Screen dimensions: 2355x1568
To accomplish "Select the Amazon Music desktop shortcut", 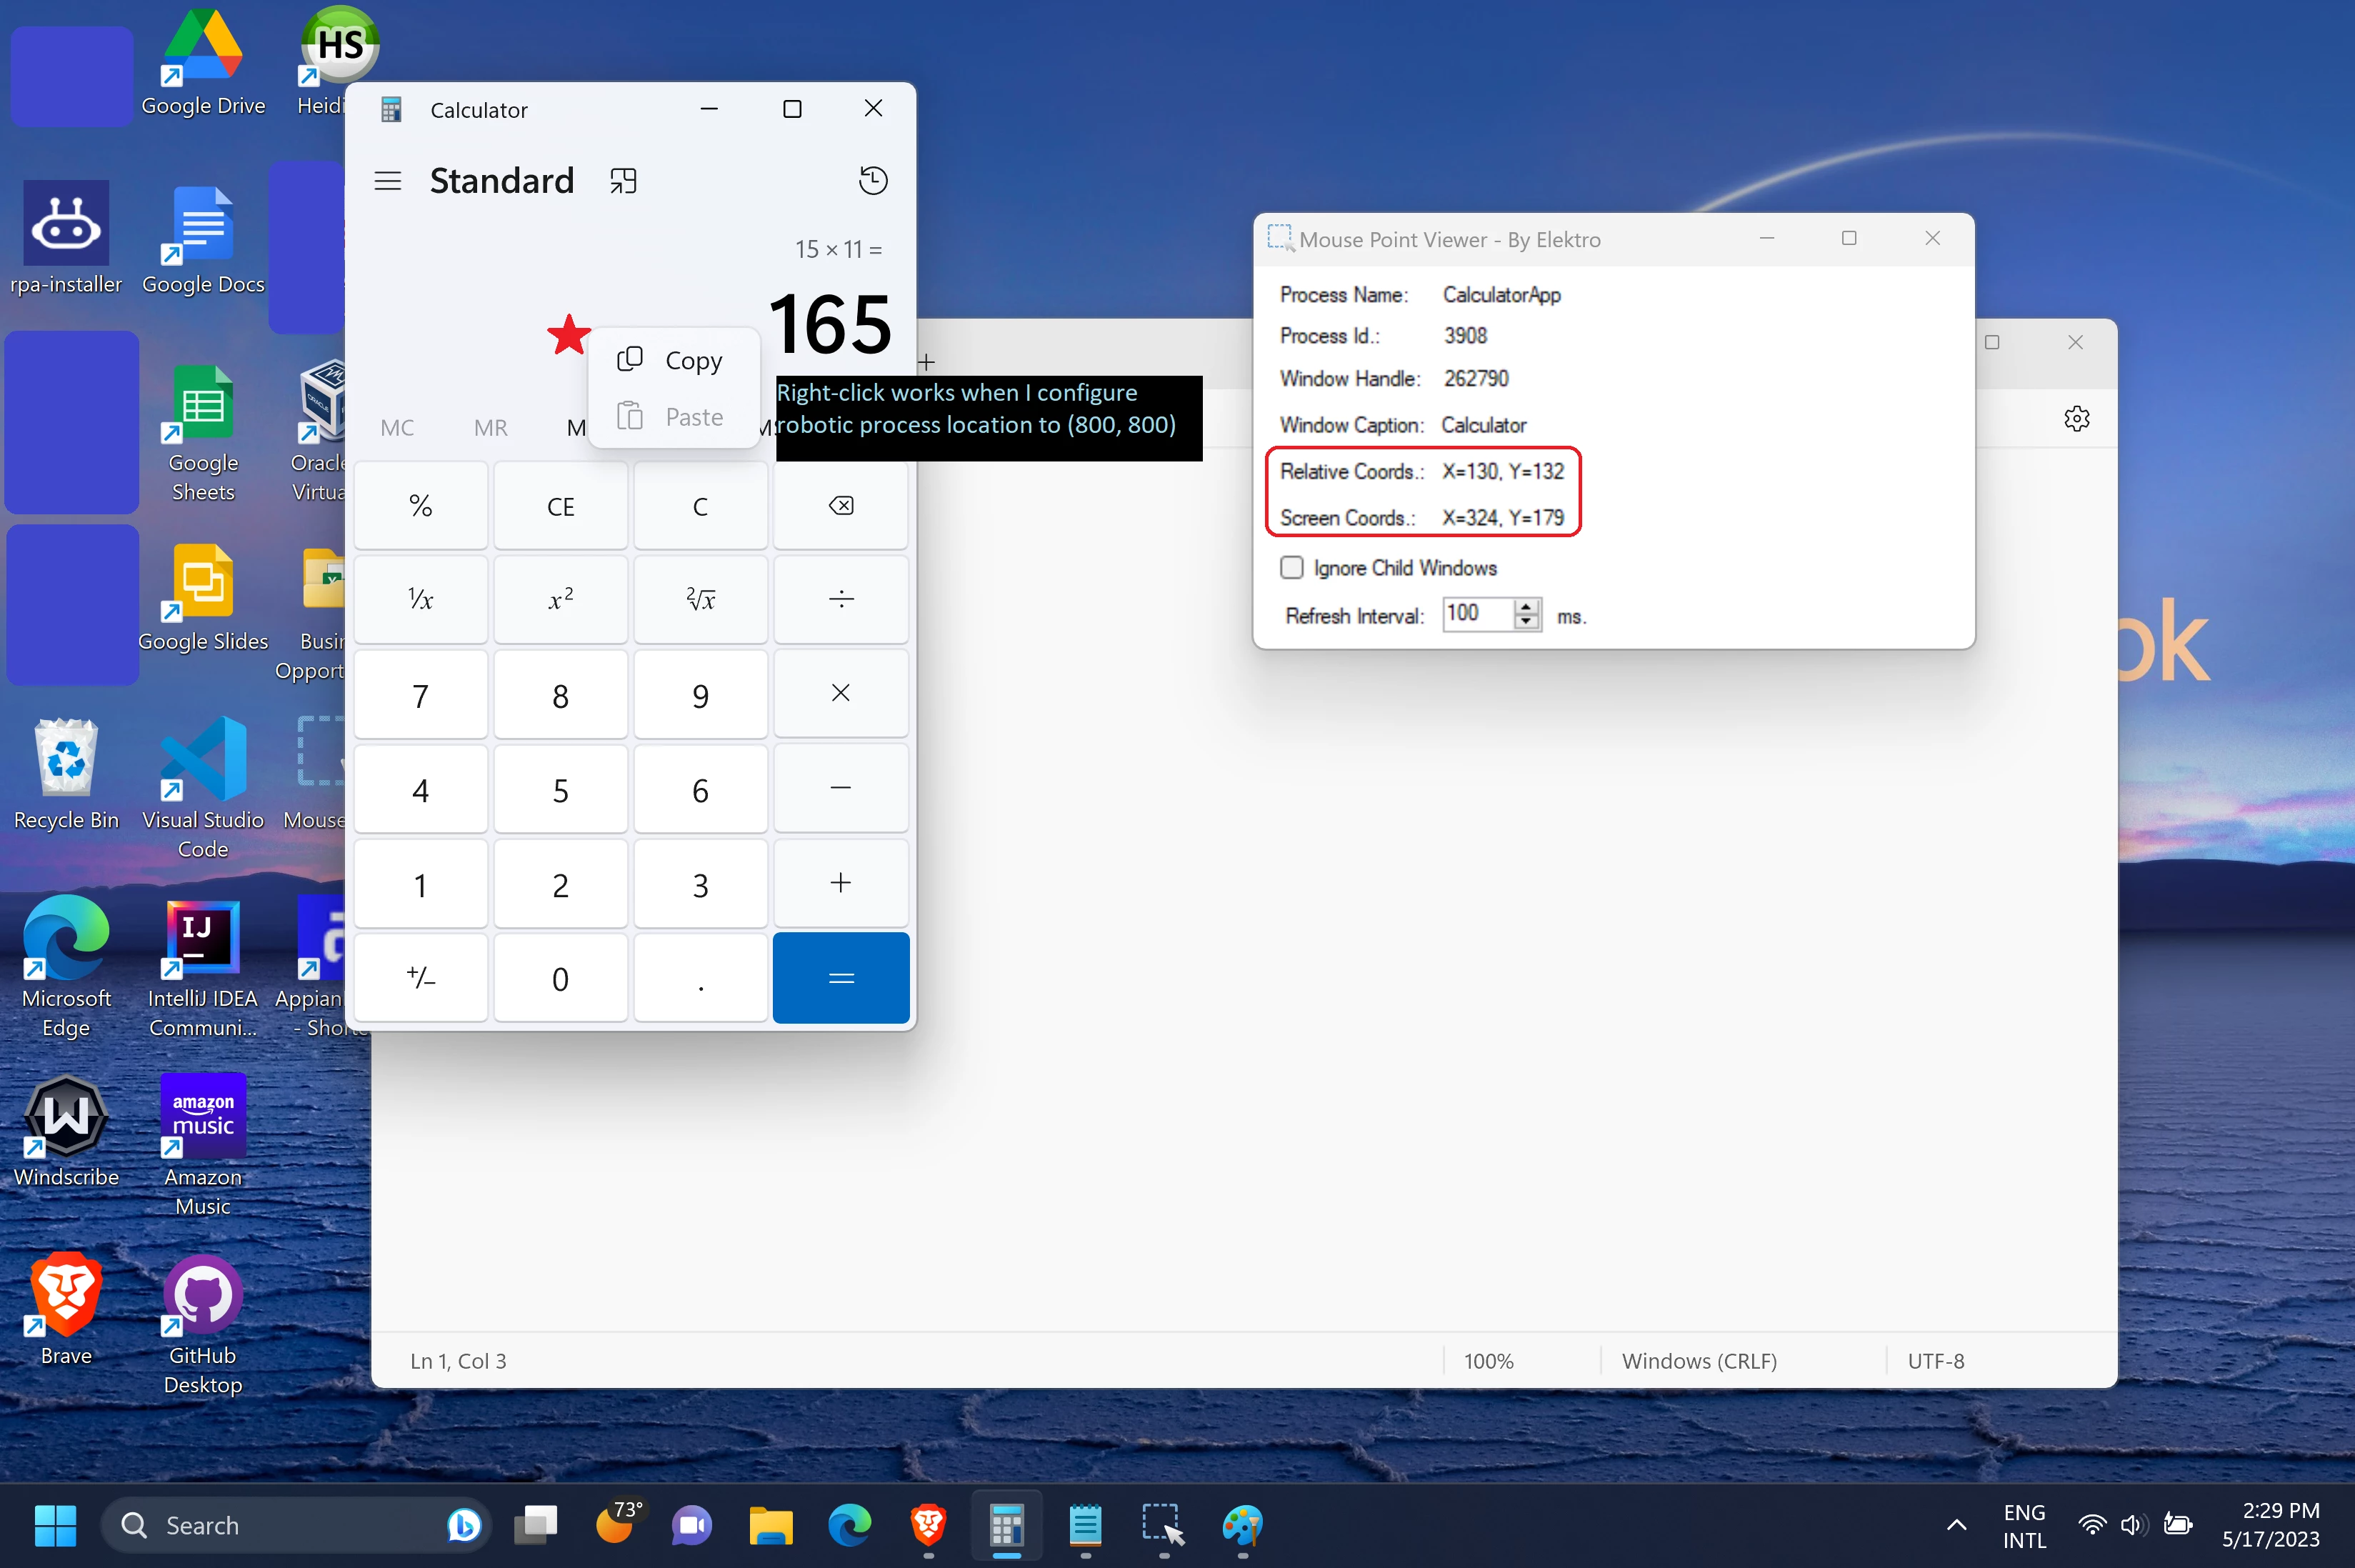I will 203,1146.
